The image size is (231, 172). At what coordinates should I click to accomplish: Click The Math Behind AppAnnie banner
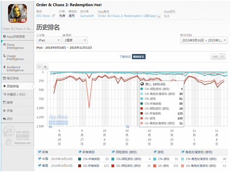point(17,135)
